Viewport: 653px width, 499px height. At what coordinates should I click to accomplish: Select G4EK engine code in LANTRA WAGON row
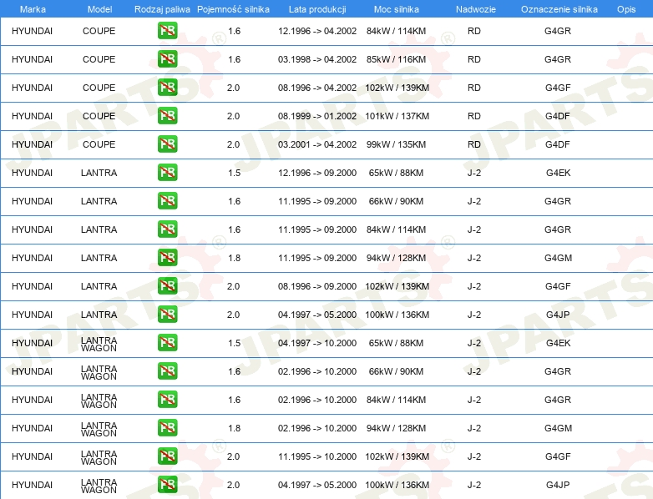tap(558, 343)
